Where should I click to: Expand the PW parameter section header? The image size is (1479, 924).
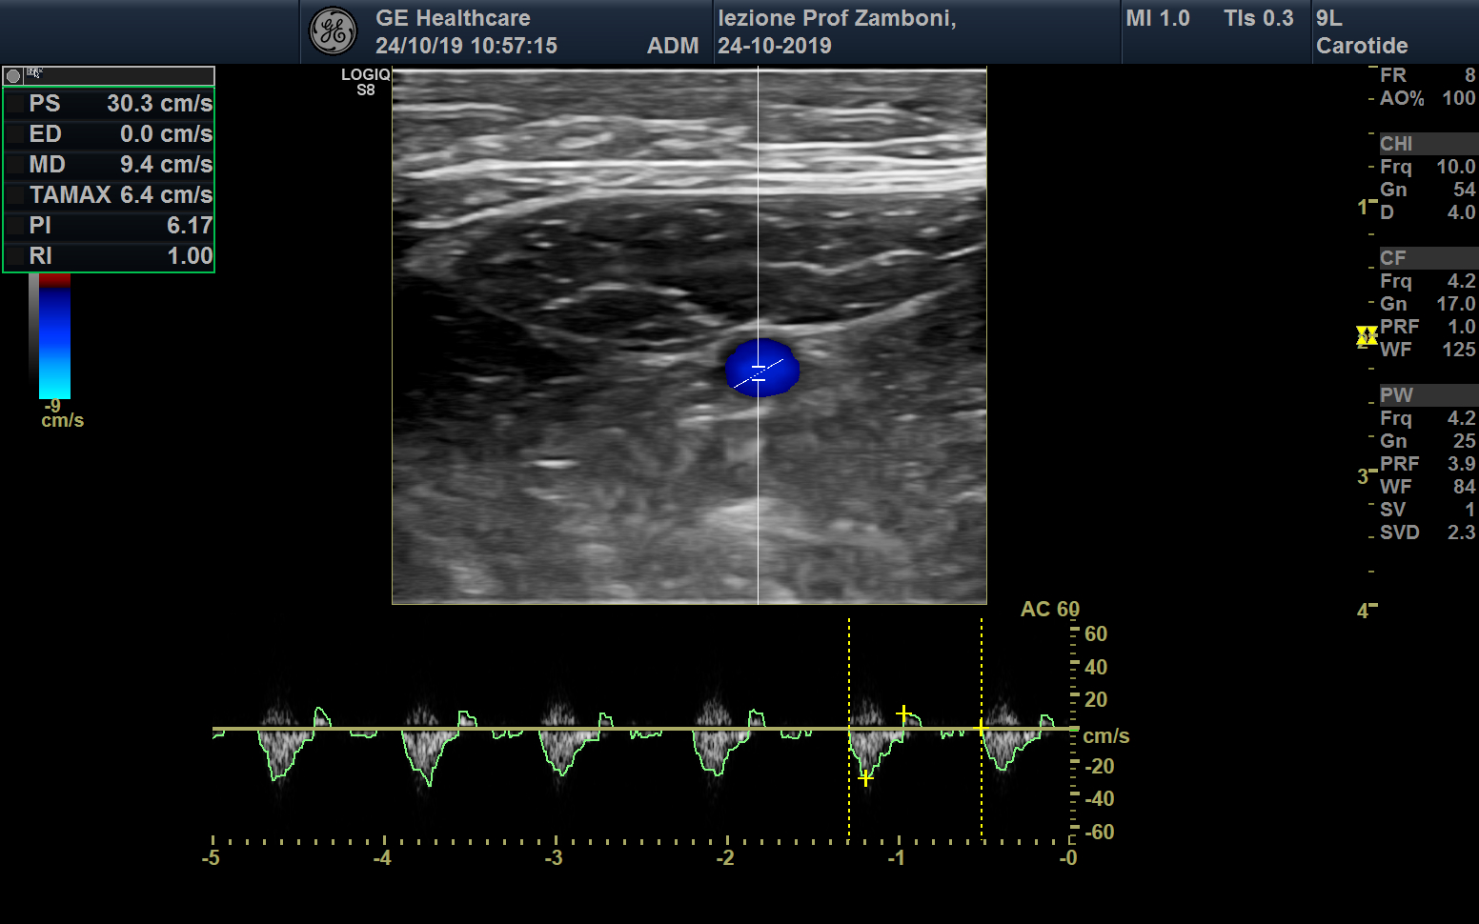coord(1427,395)
